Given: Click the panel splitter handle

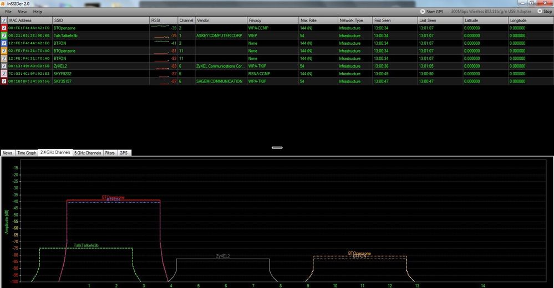Looking at the screenshot, I should (x=277, y=147).
